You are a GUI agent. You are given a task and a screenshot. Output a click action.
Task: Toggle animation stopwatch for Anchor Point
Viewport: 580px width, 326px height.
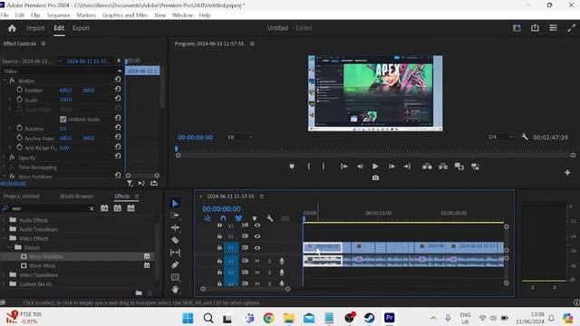point(20,138)
